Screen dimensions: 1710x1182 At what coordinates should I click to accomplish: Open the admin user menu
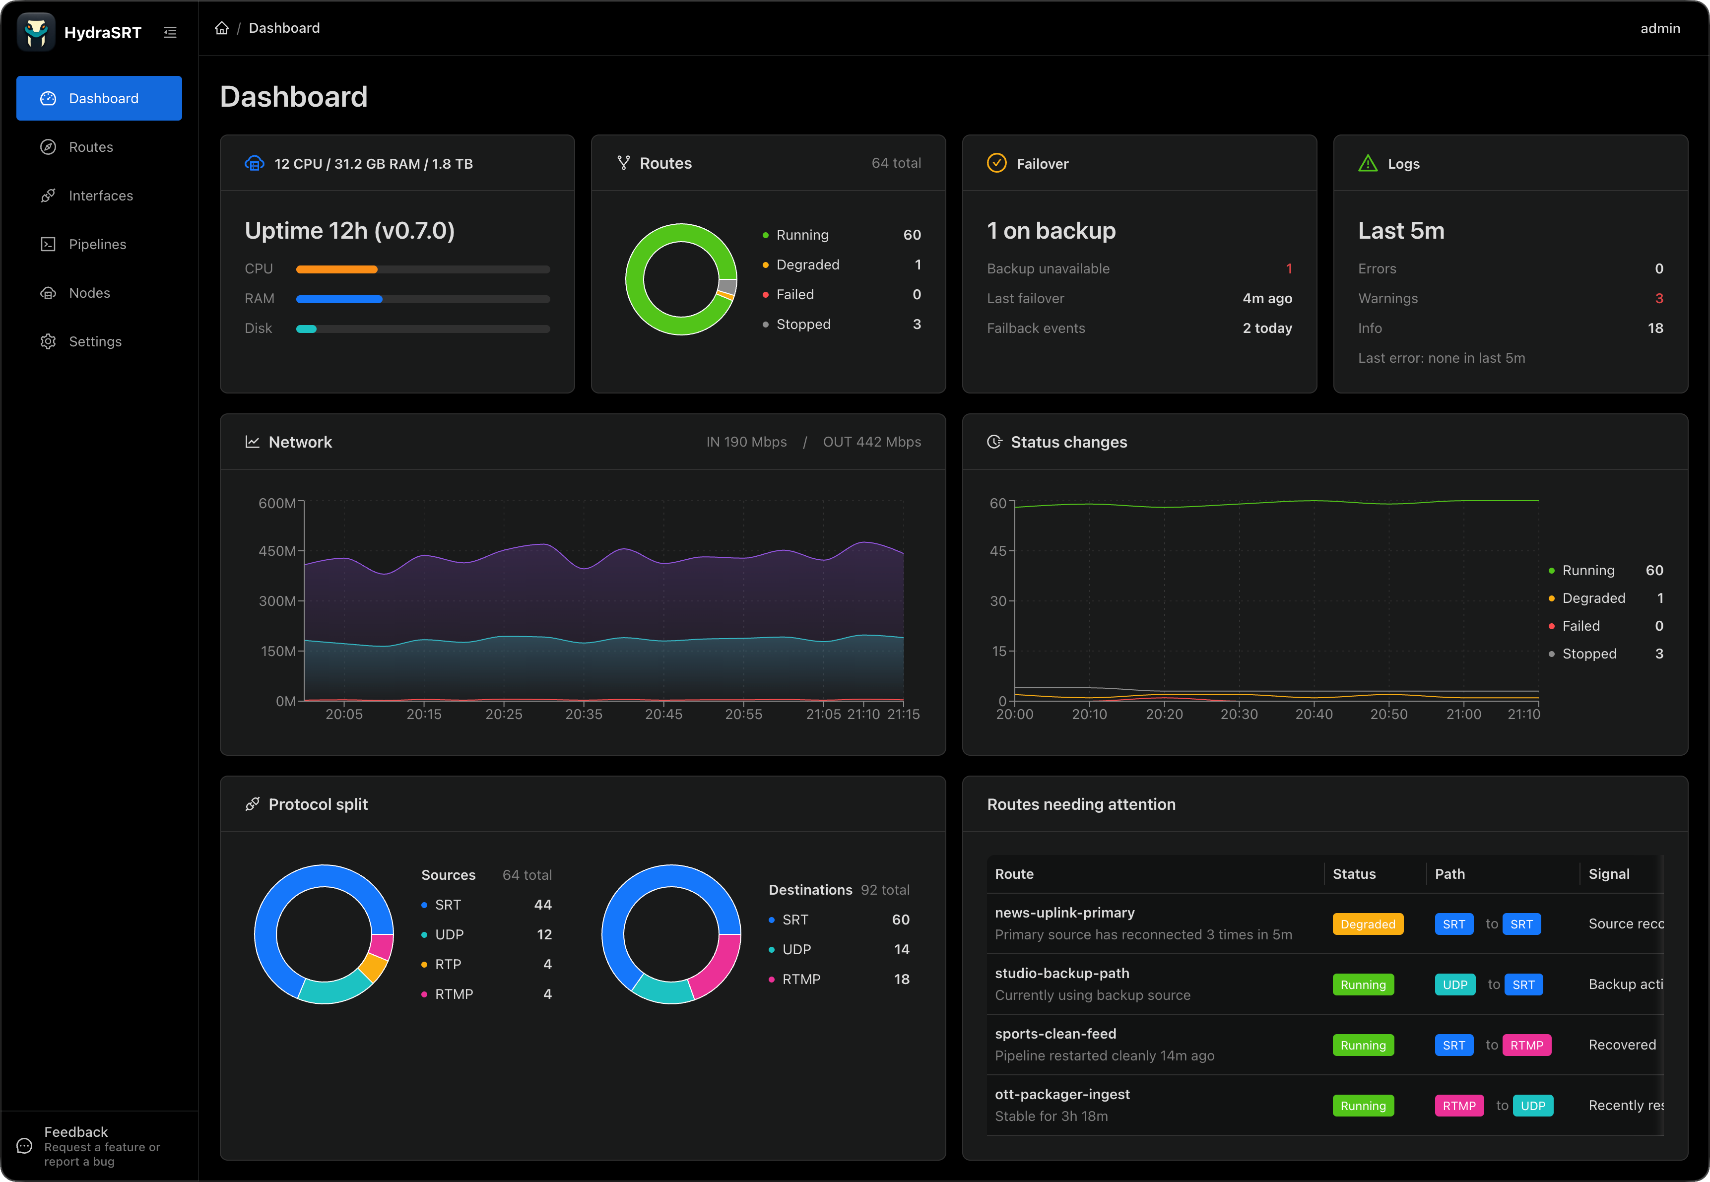coord(1660,28)
